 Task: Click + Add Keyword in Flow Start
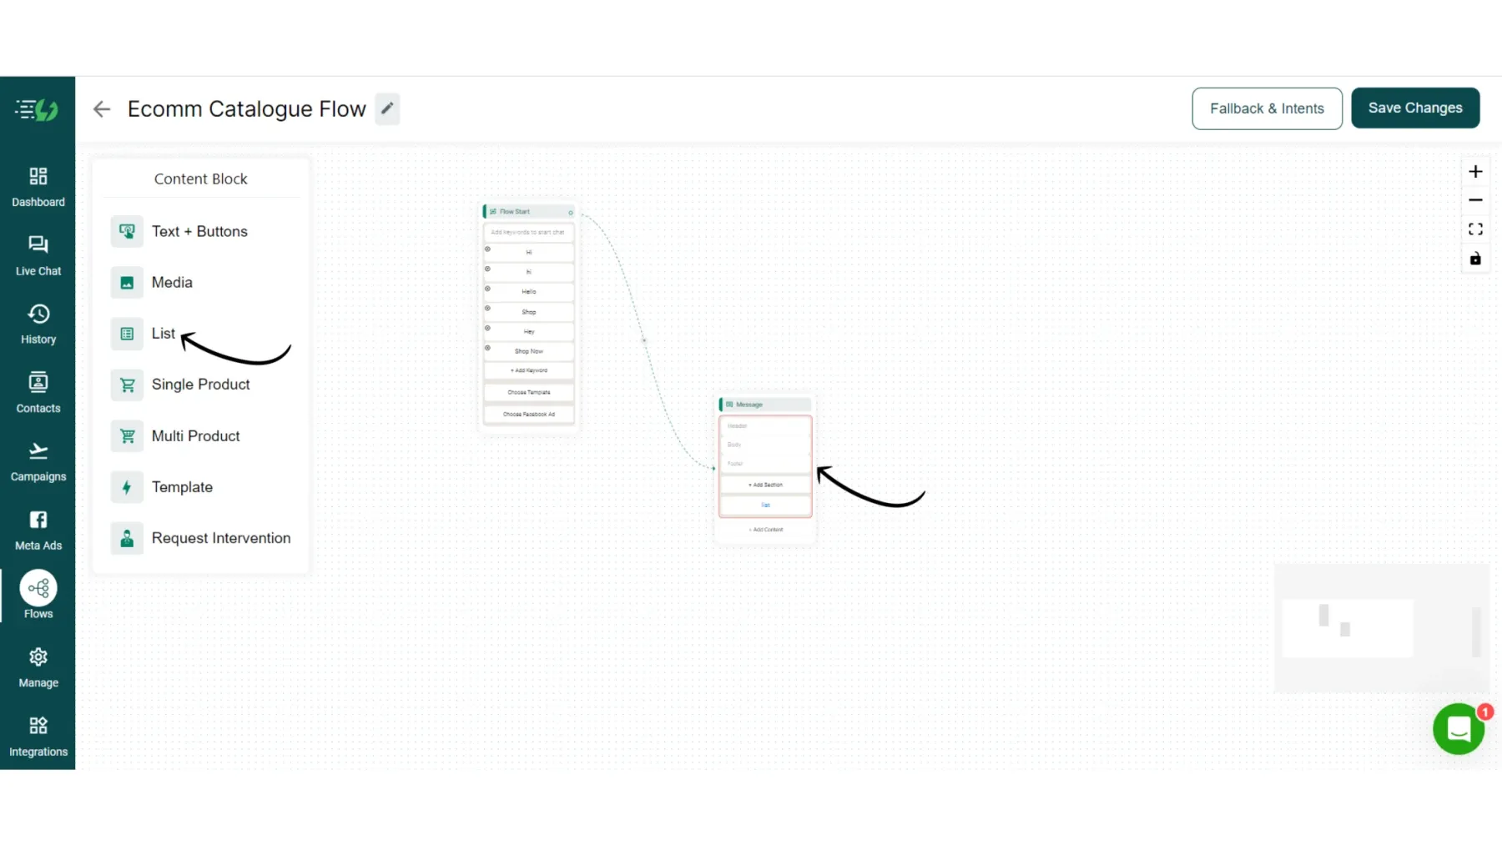pyautogui.click(x=529, y=370)
